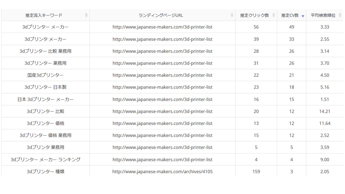345x194 pixels.
Task: Click the 推定クリック数 column header
Action: [256, 15]
